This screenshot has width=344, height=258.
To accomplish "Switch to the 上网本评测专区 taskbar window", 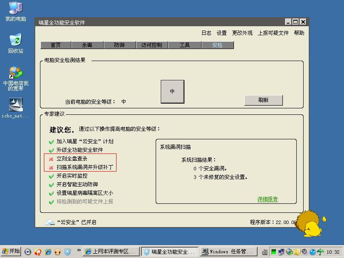I will click(x=111, y=252).
